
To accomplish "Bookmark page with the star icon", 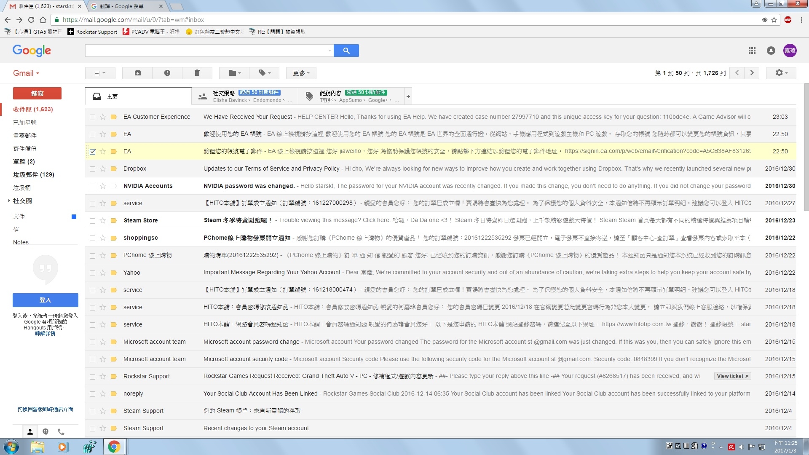I will (774, 20).
